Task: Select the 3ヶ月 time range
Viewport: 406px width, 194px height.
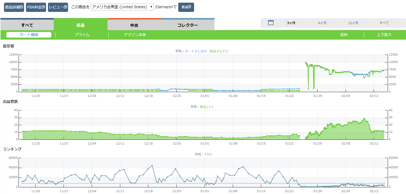Action: 291,23
